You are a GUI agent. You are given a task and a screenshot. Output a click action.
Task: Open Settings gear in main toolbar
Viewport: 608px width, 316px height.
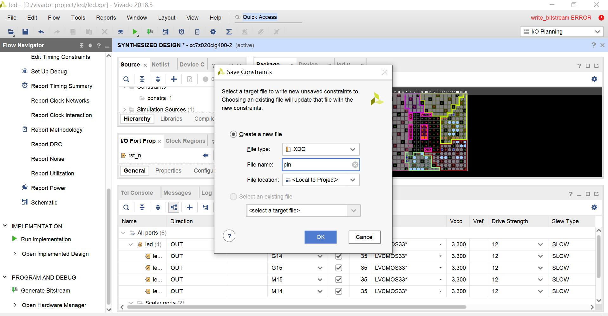[213, 32]
